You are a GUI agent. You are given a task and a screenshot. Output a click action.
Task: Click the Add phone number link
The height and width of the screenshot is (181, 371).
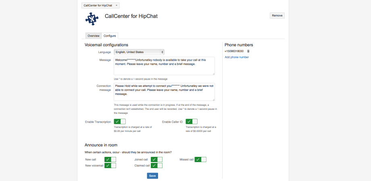[237, 57]
